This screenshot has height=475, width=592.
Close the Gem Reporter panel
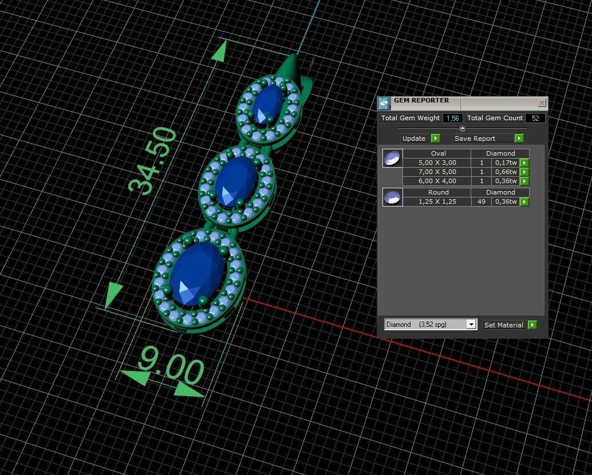click(x=542, y=102)
